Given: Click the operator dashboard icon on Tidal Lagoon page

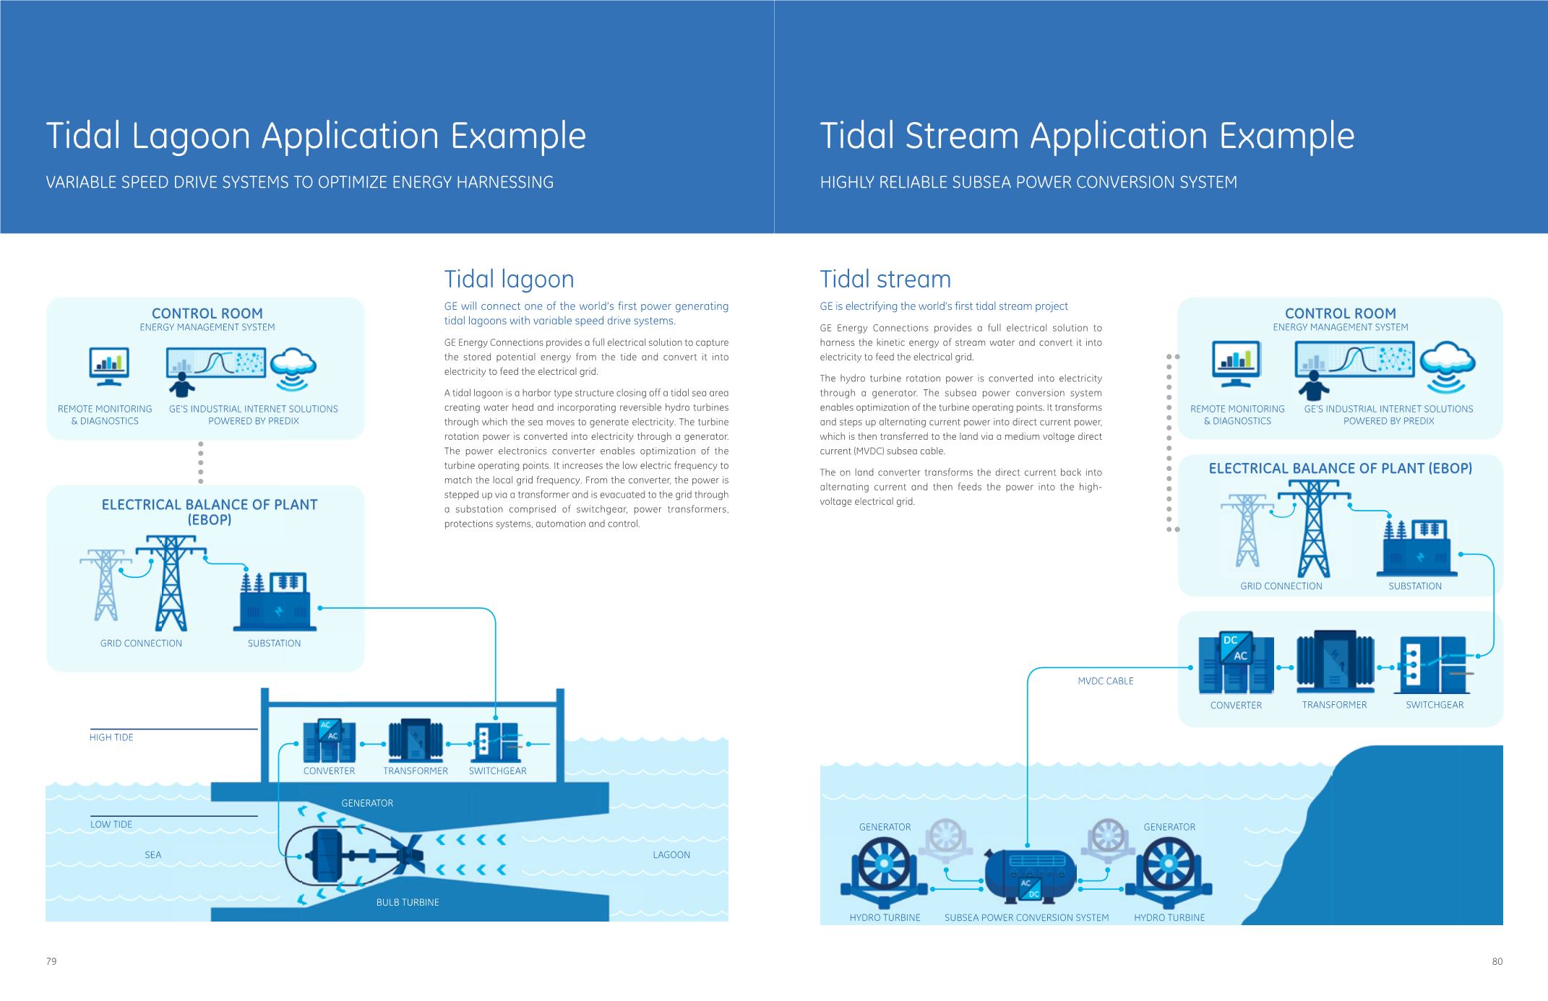Looking at the screenshot, I should (215, 372).
